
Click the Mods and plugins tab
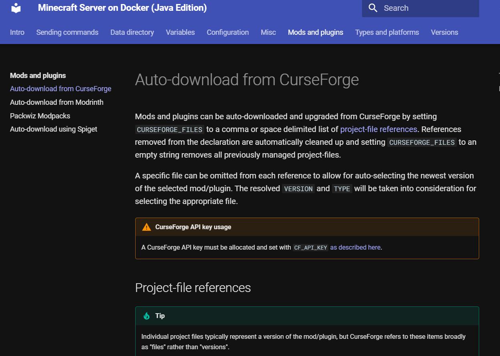tap(315, 32)
